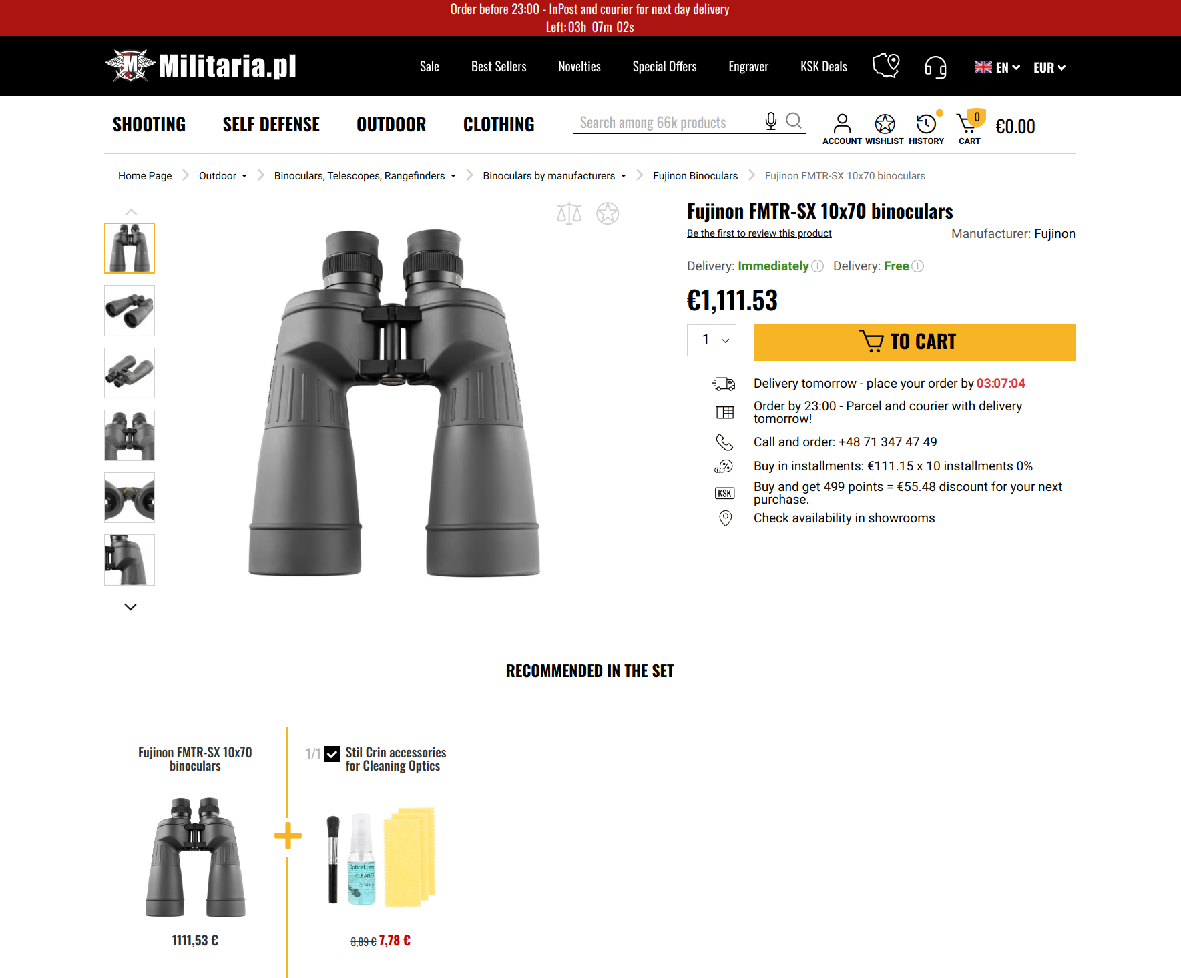Expand the EUR currency dropdown
Screen dimensions: 1181x978
click(x=1049, y=67)
